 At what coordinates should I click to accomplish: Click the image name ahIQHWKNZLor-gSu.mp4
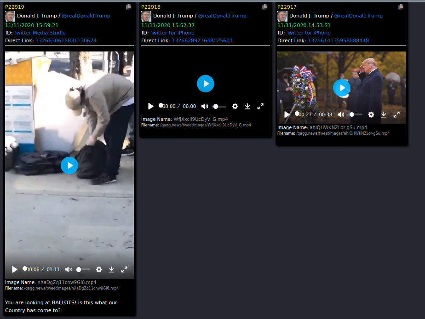click(x=338, y=127)
